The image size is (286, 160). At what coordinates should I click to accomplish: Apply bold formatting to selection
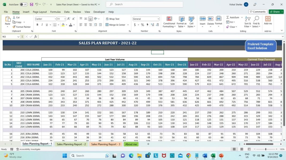(x=37, y=25)
